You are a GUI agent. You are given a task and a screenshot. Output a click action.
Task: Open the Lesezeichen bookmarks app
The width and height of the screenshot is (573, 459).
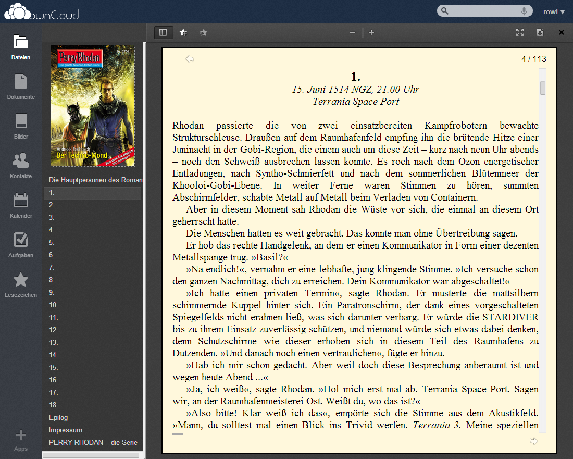coord(21,285)
